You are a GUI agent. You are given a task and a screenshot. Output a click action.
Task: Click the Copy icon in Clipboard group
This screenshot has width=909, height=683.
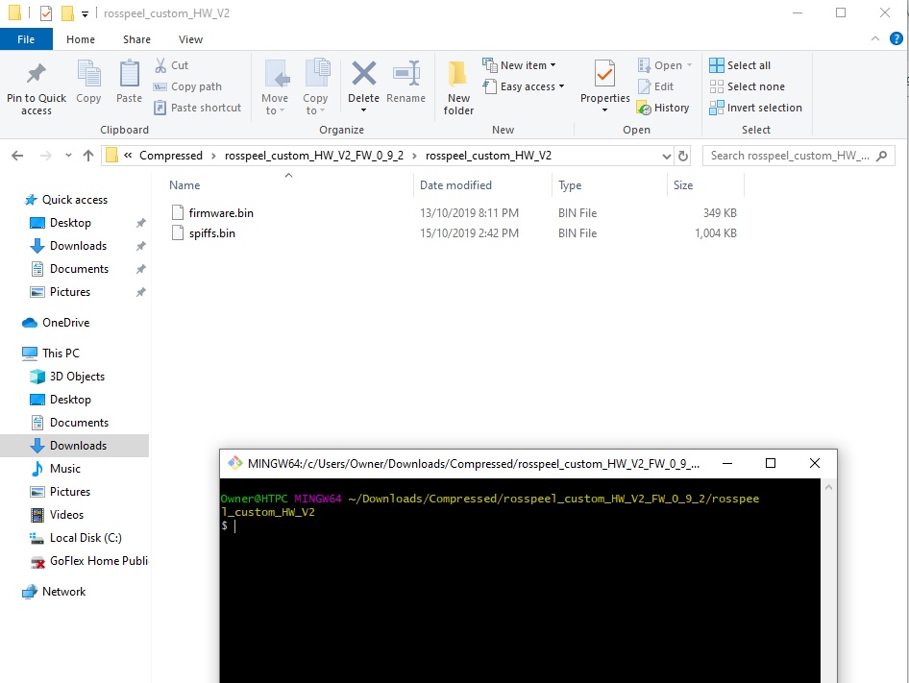pos(88,75)
